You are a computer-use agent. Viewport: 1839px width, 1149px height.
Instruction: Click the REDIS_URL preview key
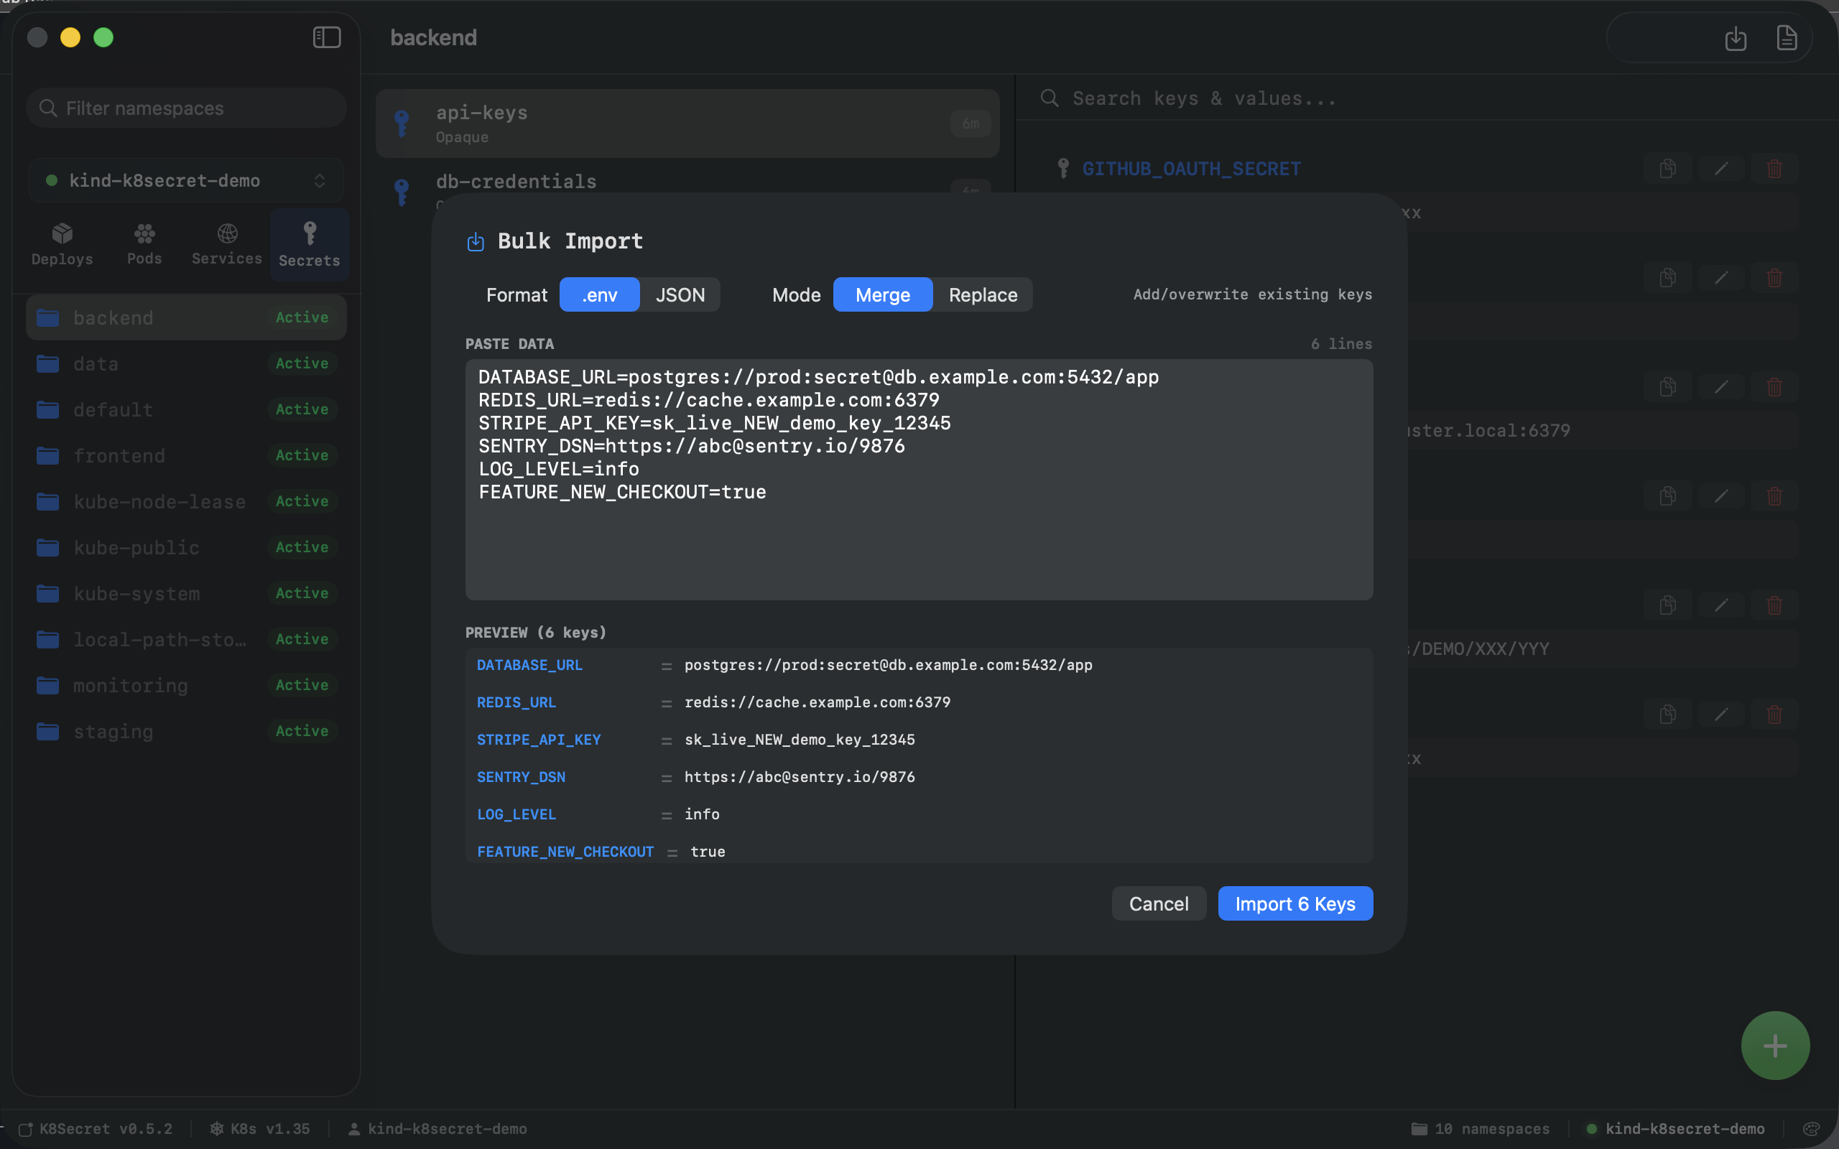516,702
